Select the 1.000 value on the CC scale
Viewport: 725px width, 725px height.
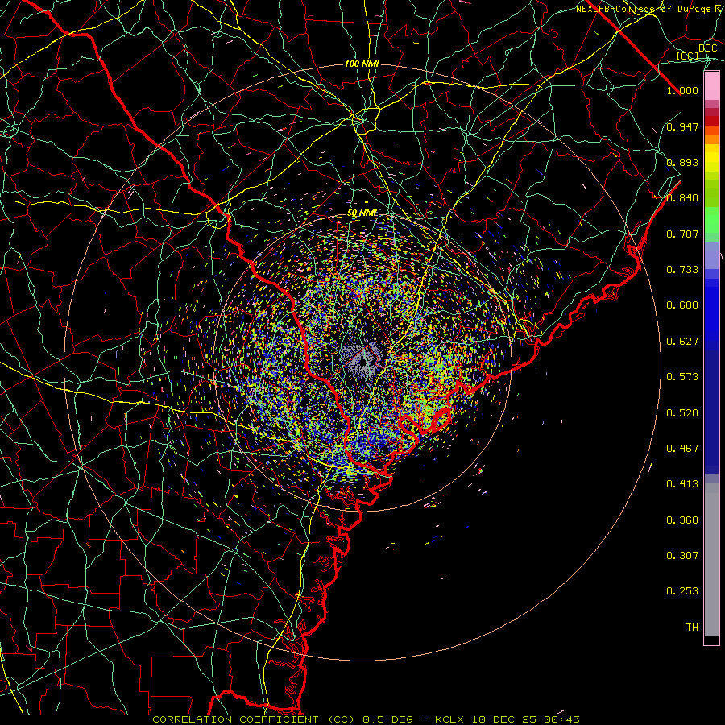coord(682,90)
